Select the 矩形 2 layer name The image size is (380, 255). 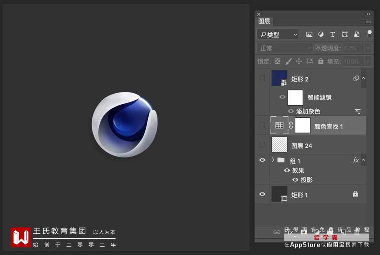click(299, 79)
